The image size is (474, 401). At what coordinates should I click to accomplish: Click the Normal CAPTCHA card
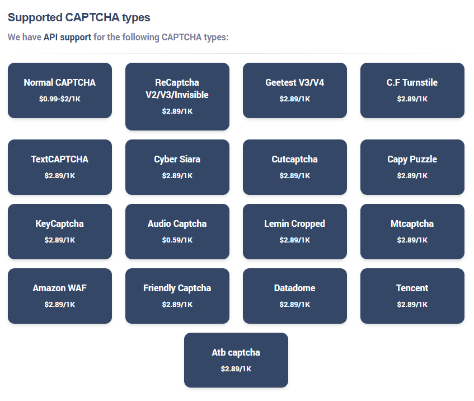pos(59,90)
